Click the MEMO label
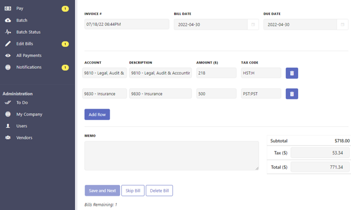Screen dimensions: 351x210 pyautogui.click(x=90, y=136)
